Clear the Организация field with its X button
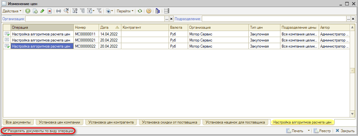The height and width of the screenshot is (136, 358). coord(171,19)
